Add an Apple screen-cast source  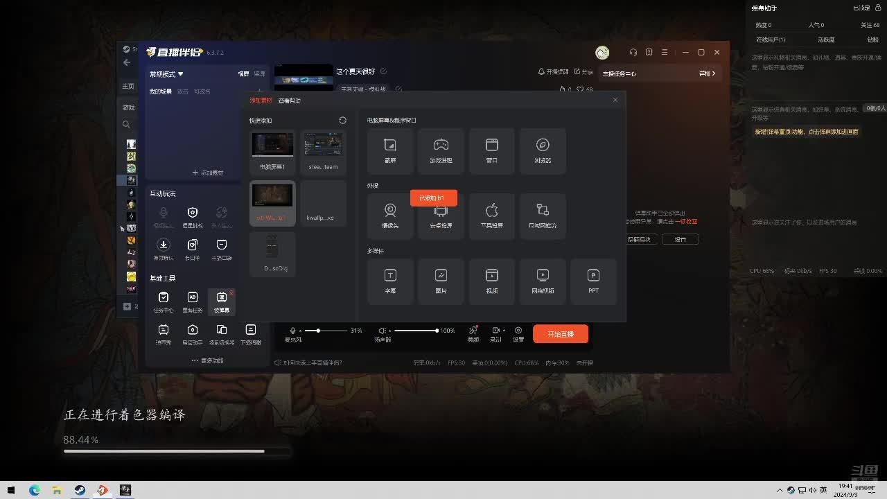tap(492, 215)
